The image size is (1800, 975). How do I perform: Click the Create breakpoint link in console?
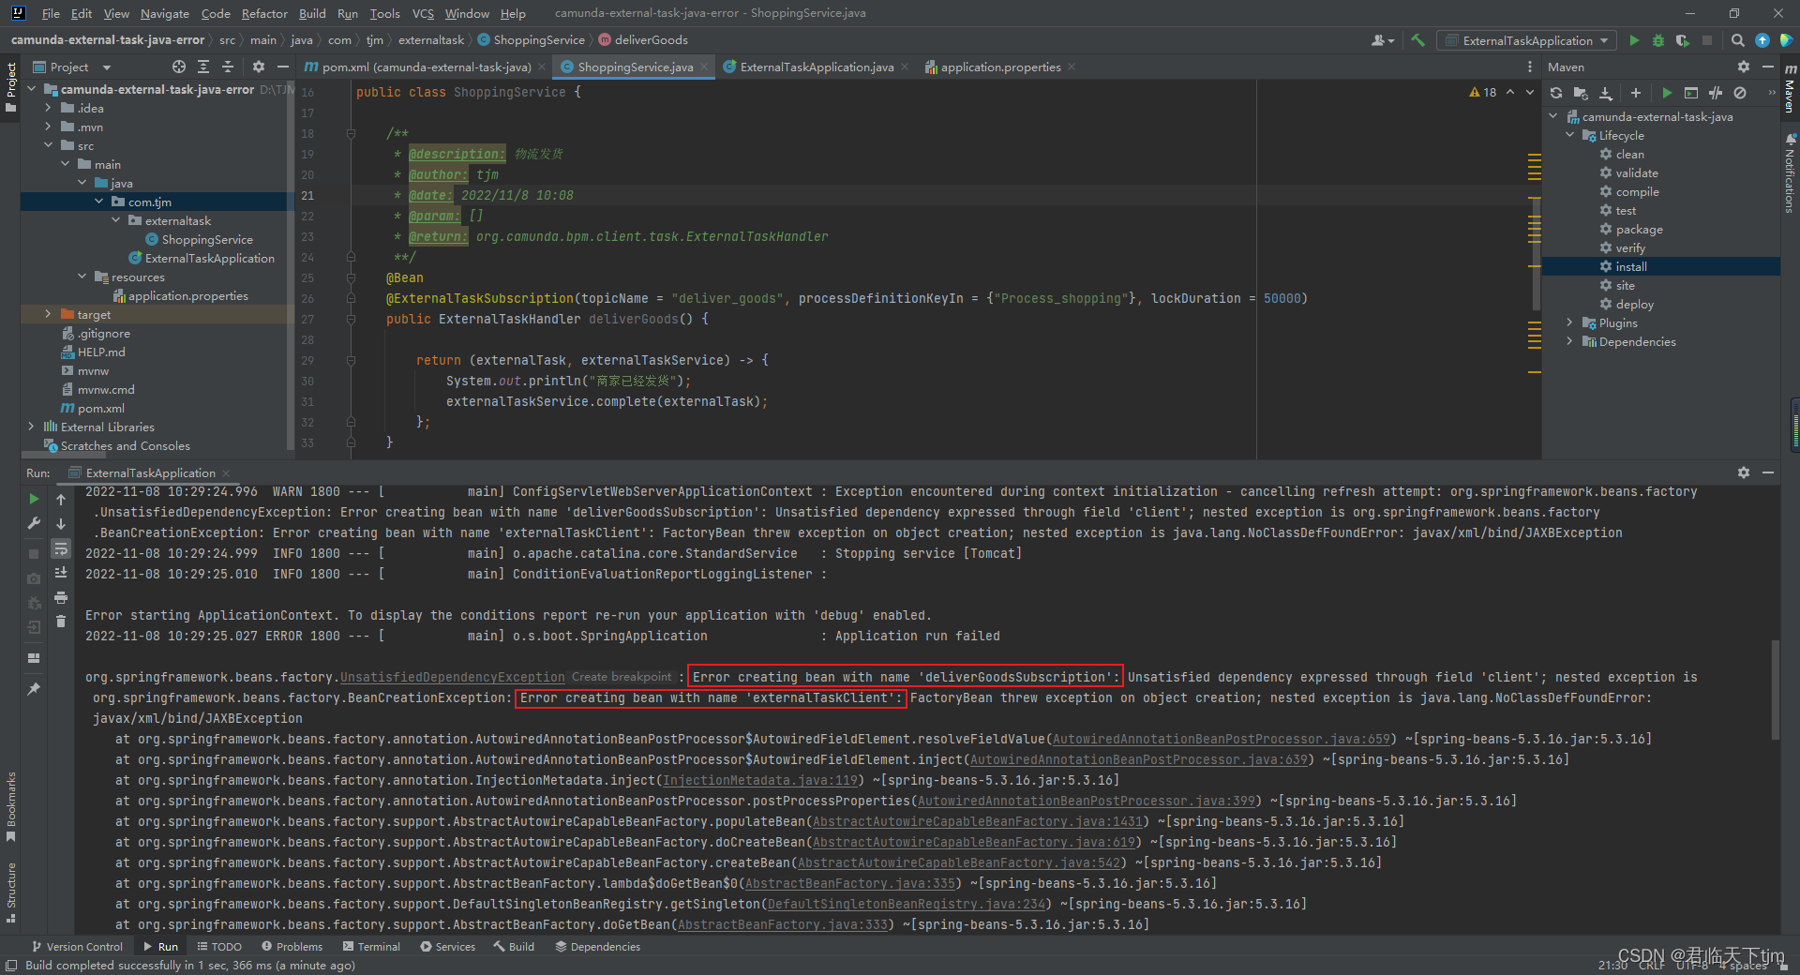click(621, 676)
